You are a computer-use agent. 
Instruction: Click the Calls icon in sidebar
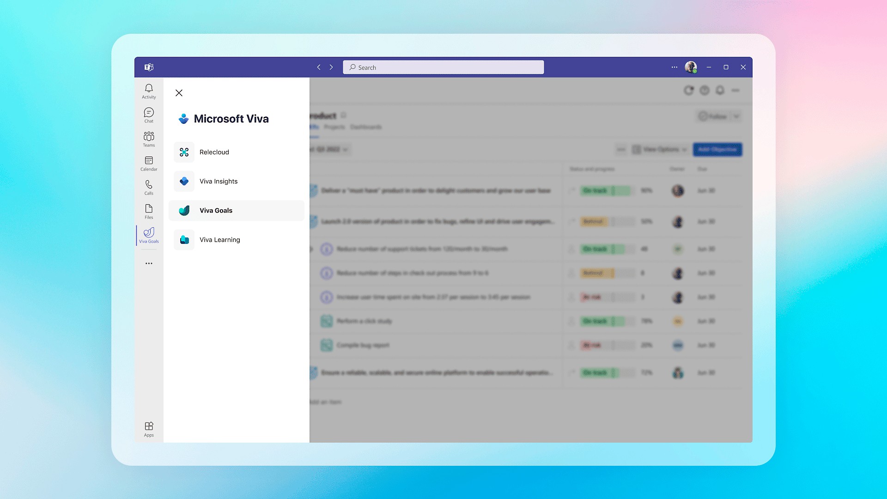point(149,188)
